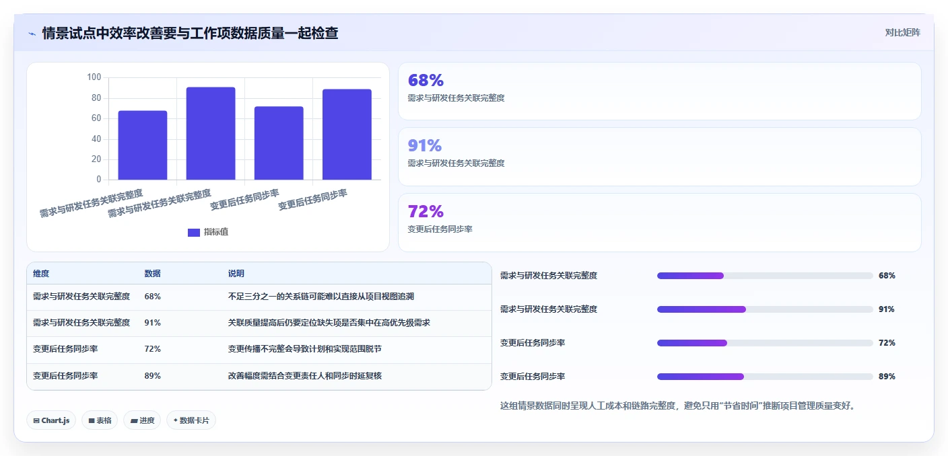The image size is (948, 456).
Task: Click the table cell 关联质量提高后仍要定位缺失项是否集中在高优先级需求
Action: (329, 323)
